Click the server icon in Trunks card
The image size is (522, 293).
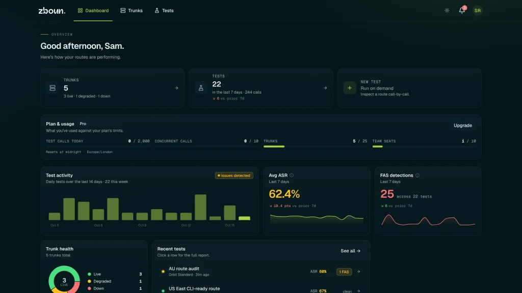pyautogui.click(x=53, y=88)
